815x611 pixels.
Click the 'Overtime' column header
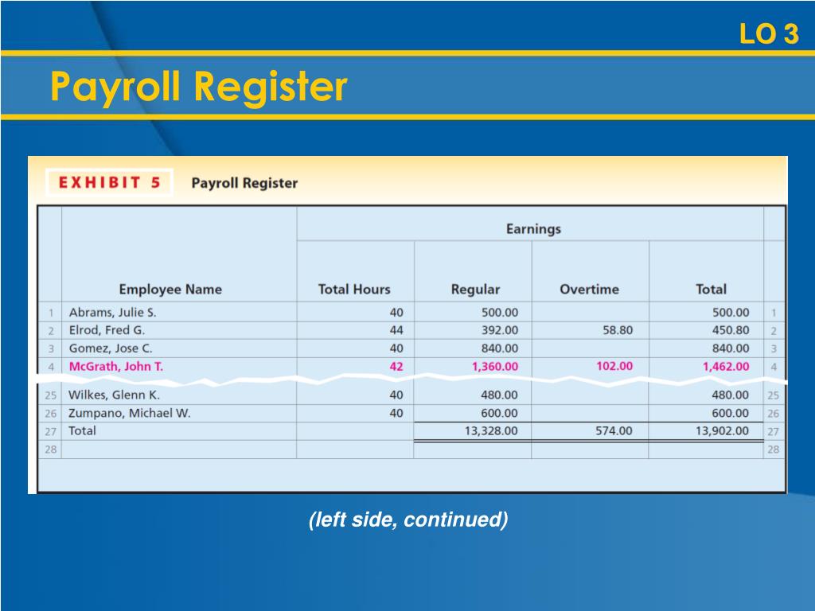[x=590, y=289]
